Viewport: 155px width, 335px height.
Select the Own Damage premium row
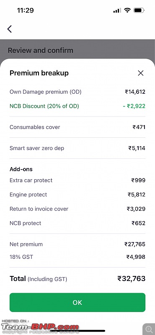pyautogui.click(x=77, y=92)
